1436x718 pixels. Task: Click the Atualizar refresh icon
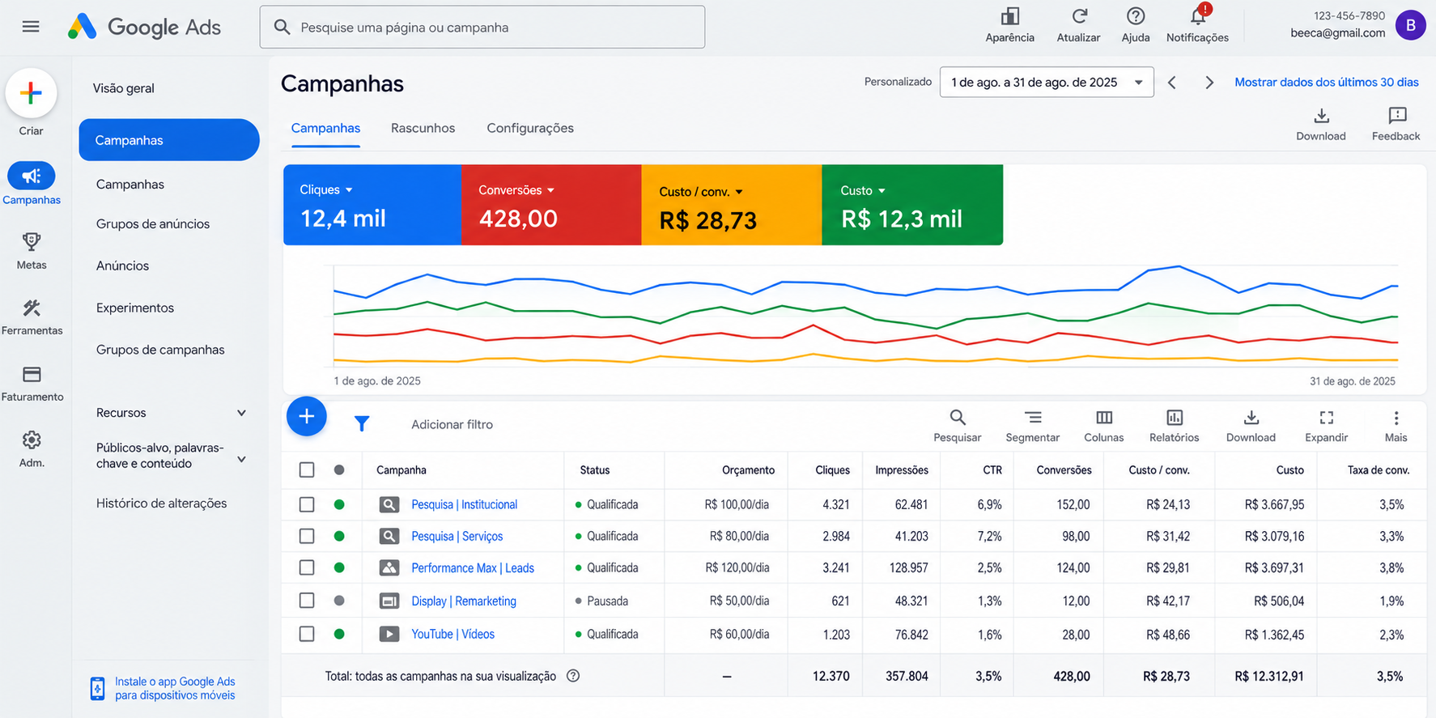1079,16
